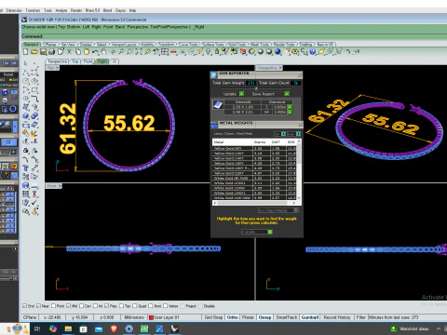Select the Circle tool in left toolbar

tap(26, 81)
